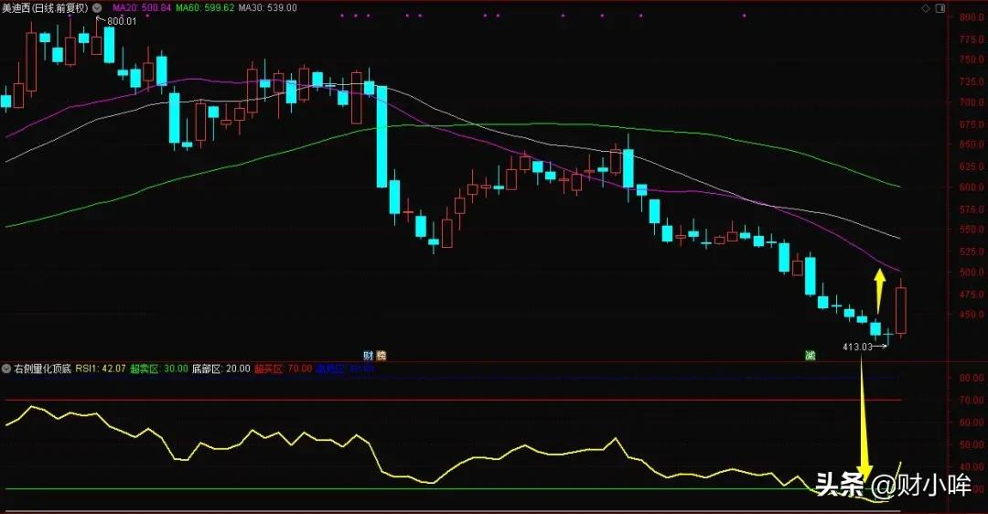988x514 pixels.
Task: Open the green 减 marker near the chart bottom
Action: point(810,355)
